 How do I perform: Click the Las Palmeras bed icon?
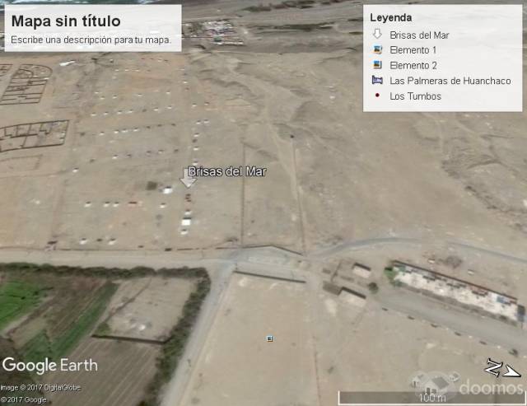tap(377, 80)
